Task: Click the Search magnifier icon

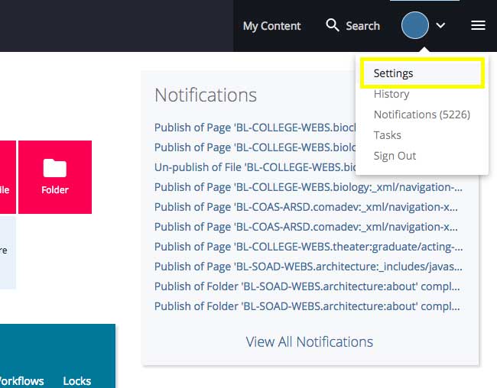Action: [x=333, y=25]
